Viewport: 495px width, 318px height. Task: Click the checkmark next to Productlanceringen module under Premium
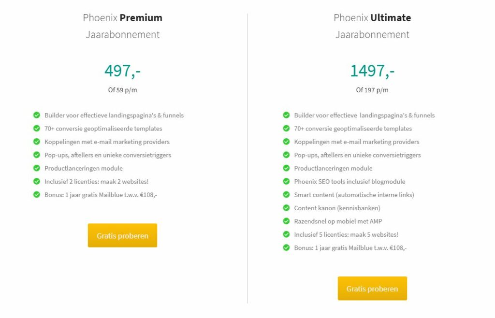tap(36, 168)
